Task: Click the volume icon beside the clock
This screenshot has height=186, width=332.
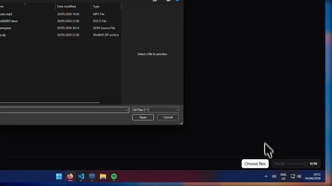Action: [x=299, y=176]
